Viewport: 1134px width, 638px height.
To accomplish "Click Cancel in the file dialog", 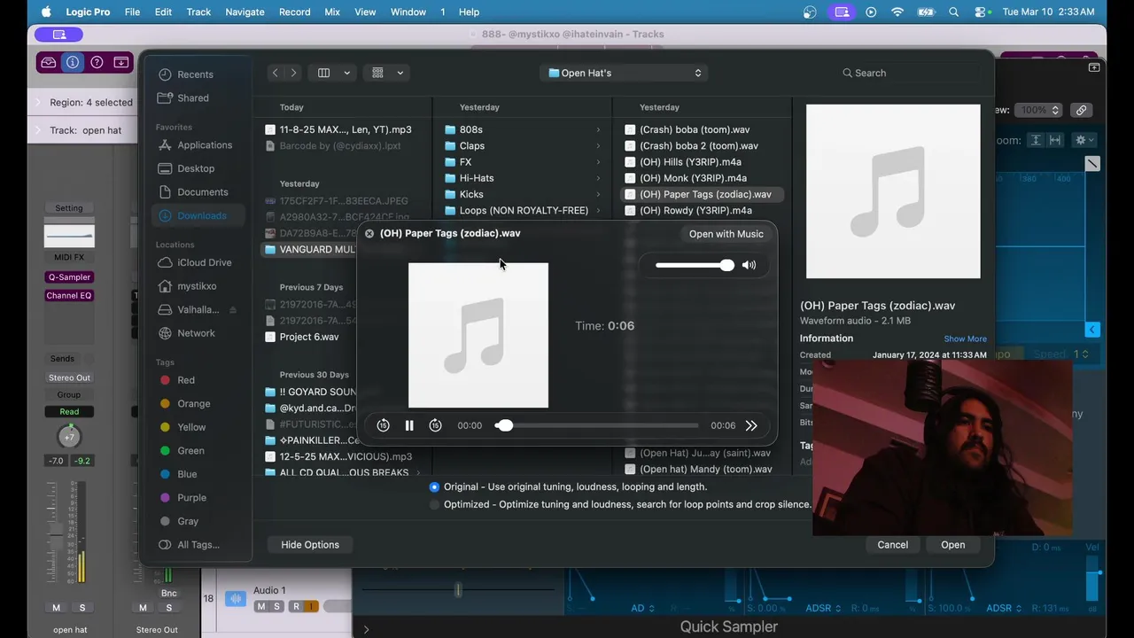I will pos(893,545).
